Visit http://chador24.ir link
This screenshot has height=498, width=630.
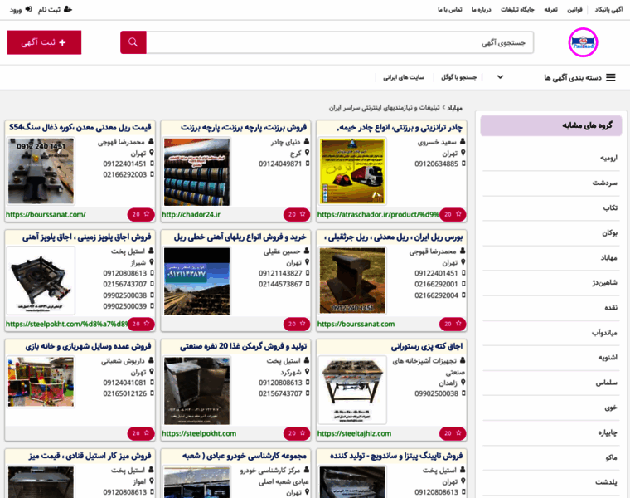191,215
